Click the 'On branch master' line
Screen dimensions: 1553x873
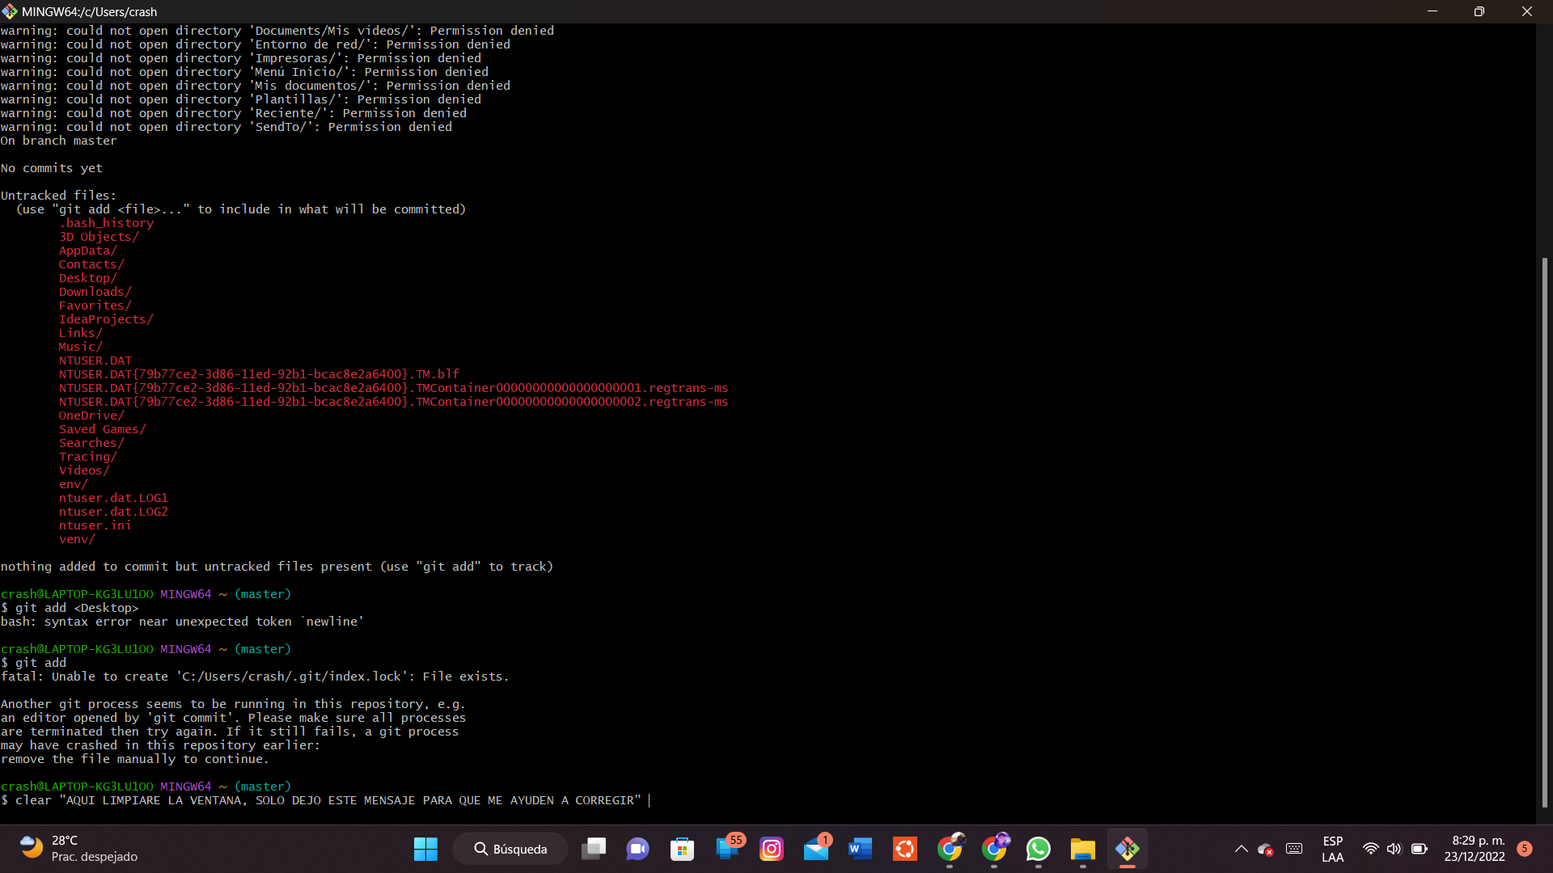59,141
